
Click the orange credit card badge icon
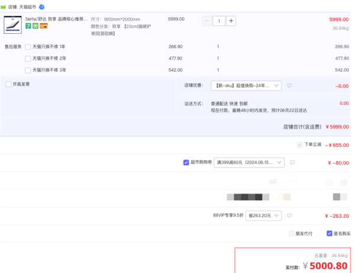point(43,26)
